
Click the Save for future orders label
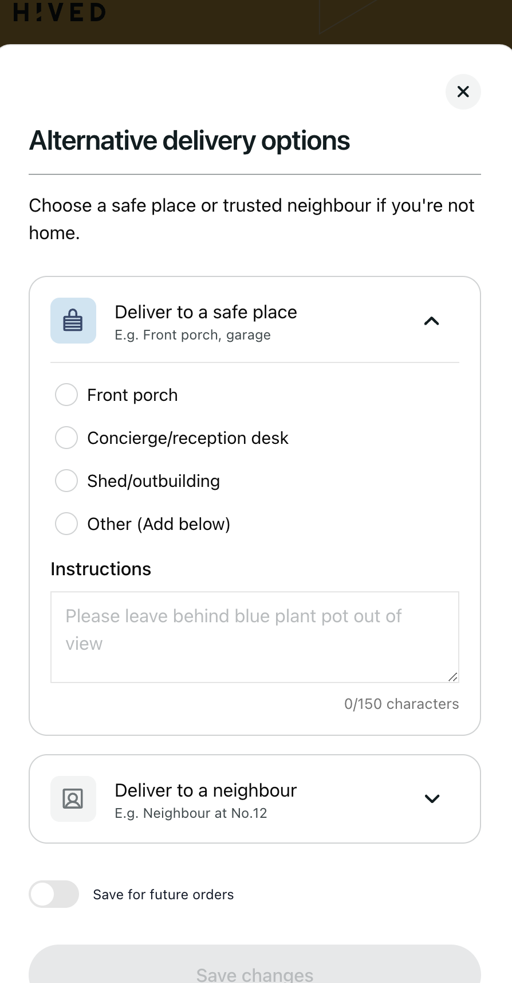click(163, 895)
